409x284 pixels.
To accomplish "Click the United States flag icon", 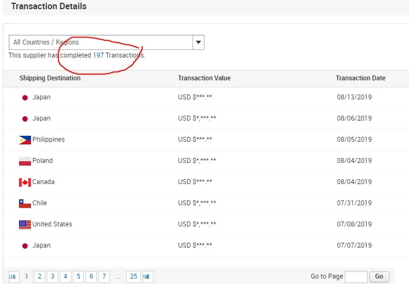I will tap(24, 224).
